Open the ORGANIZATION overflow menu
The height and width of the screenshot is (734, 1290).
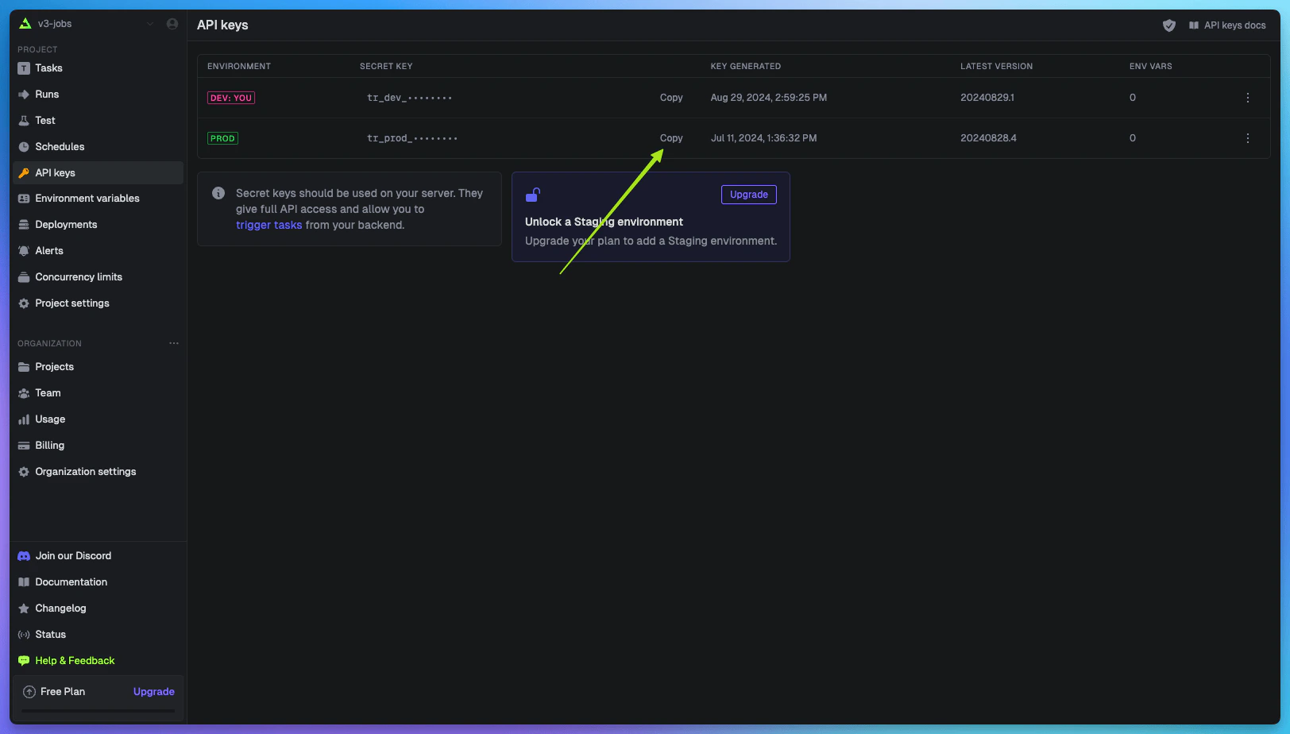[x=174, y=342]
